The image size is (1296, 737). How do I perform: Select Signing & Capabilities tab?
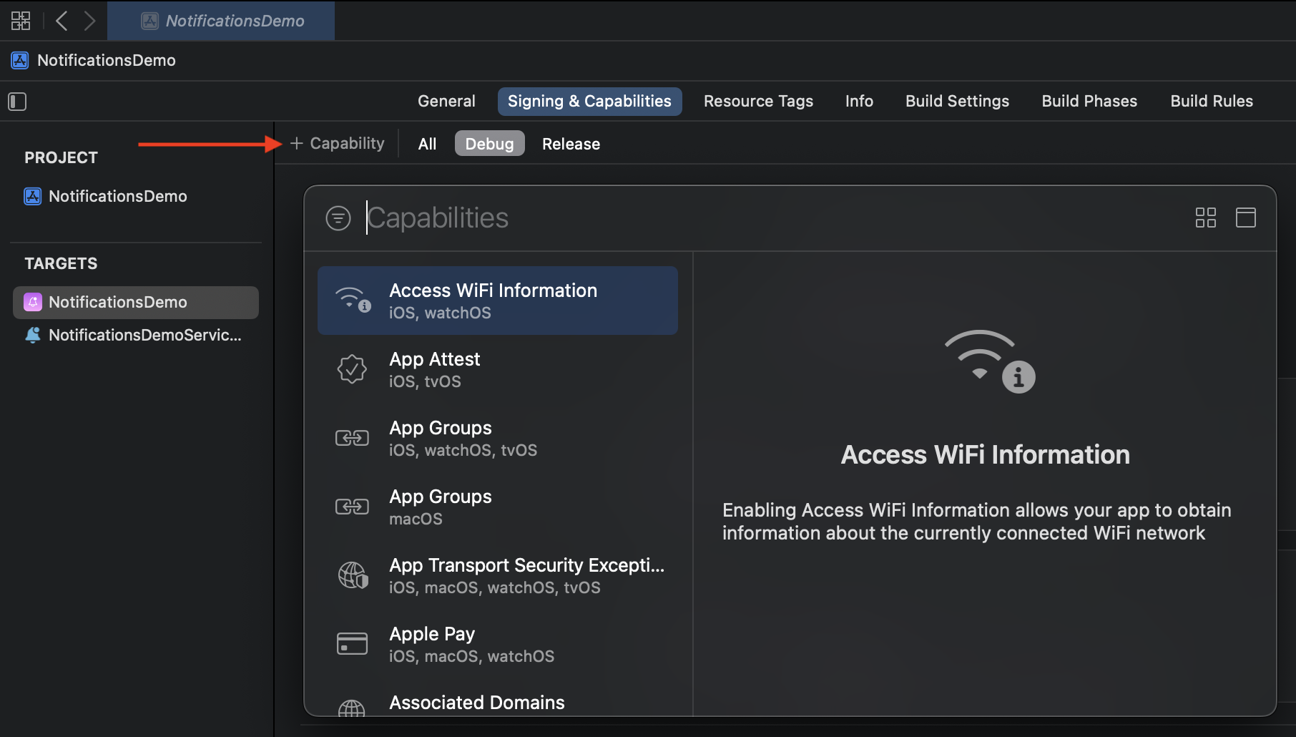click(x=589, y=102)
